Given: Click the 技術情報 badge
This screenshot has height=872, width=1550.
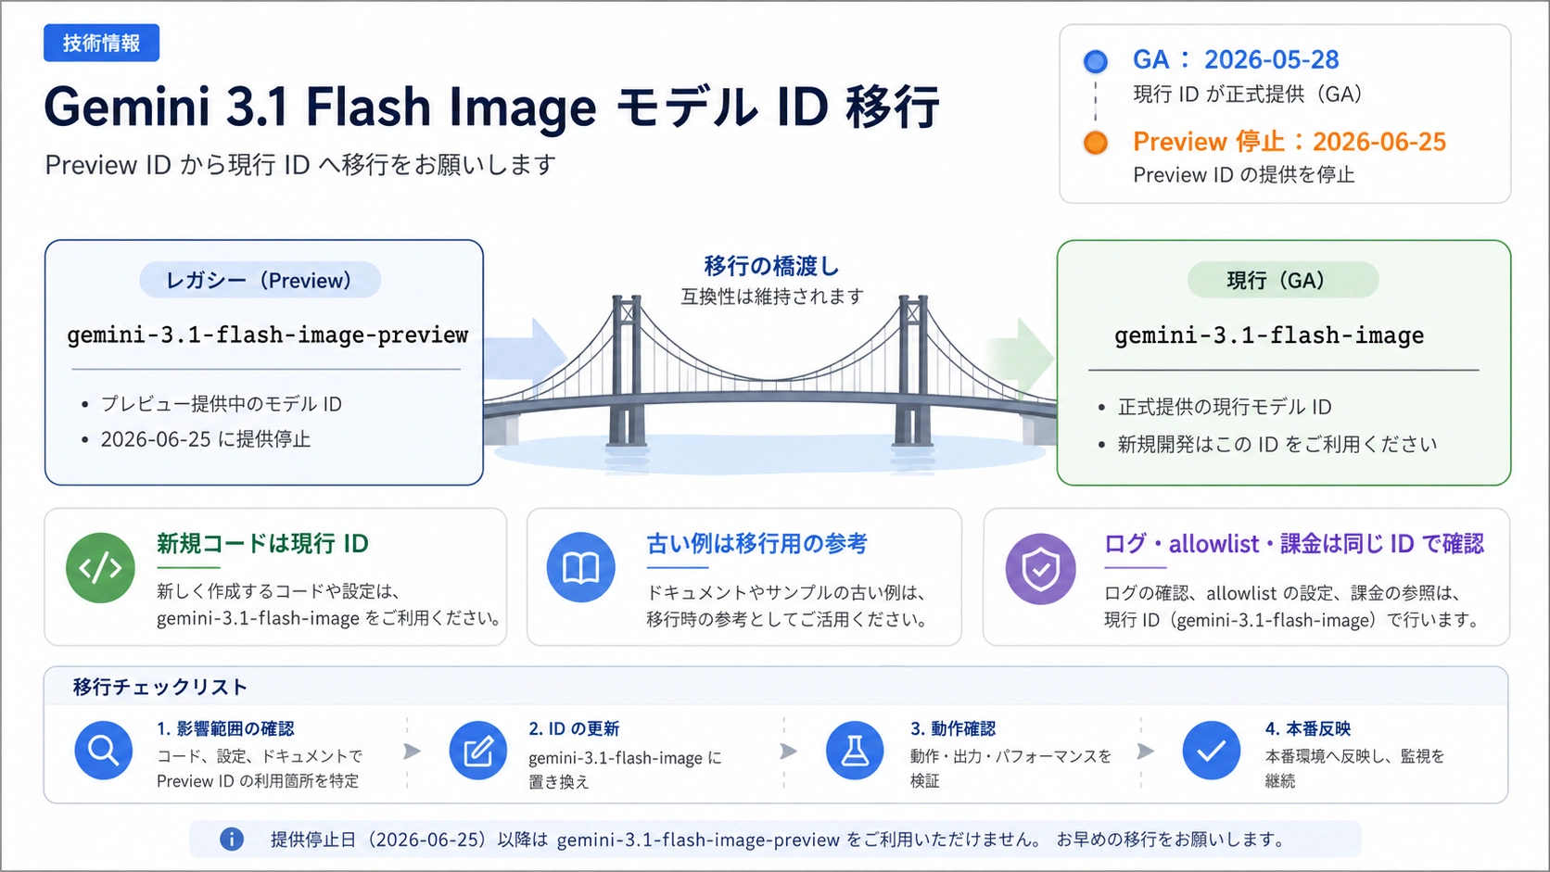Looking at the screenshot, I should (101, 43).
